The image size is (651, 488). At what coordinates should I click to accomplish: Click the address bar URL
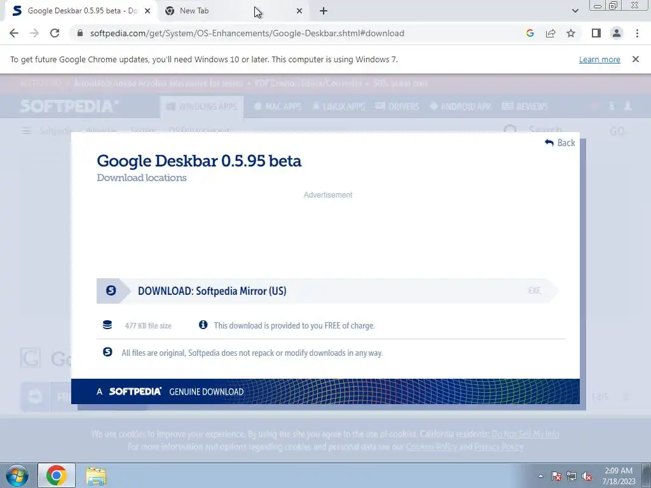click(247, 33)
